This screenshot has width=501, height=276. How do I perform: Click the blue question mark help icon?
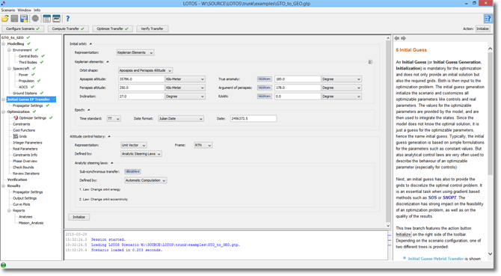tap(68, 19)
